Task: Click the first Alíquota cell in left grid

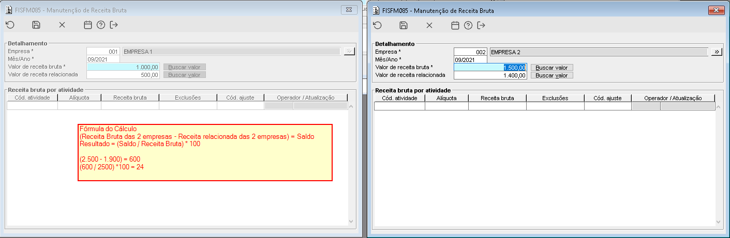Action: pos(79,106)
